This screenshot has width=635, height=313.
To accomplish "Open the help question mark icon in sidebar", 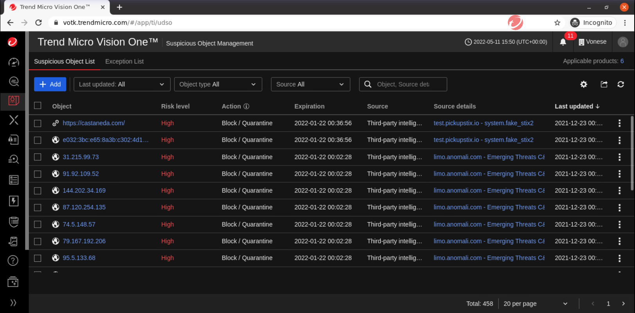I will (x=13, y=261).
